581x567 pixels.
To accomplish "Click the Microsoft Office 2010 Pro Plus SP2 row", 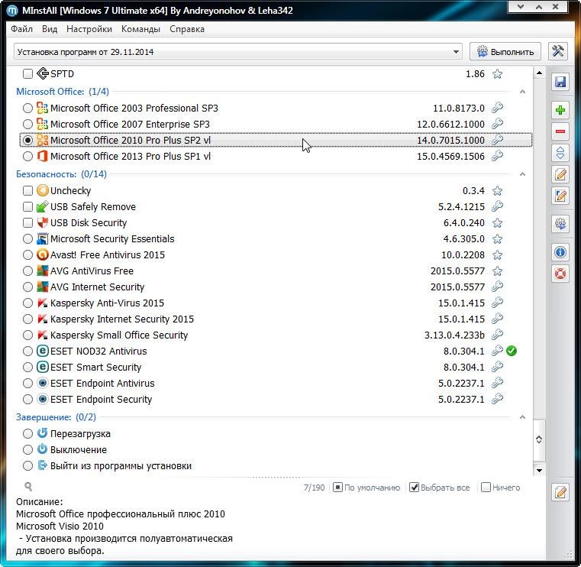I will pyautogui.click(x=276, y=140).
